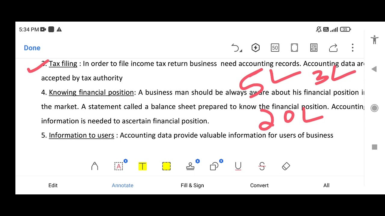Select the stamp tool
This screenshot has height=216, width=385.
coord(190,166)
